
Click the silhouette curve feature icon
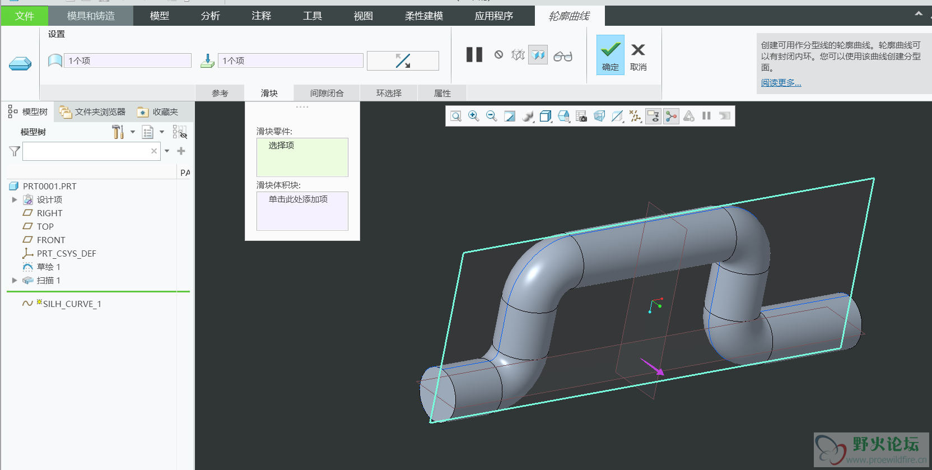point(20,63)
